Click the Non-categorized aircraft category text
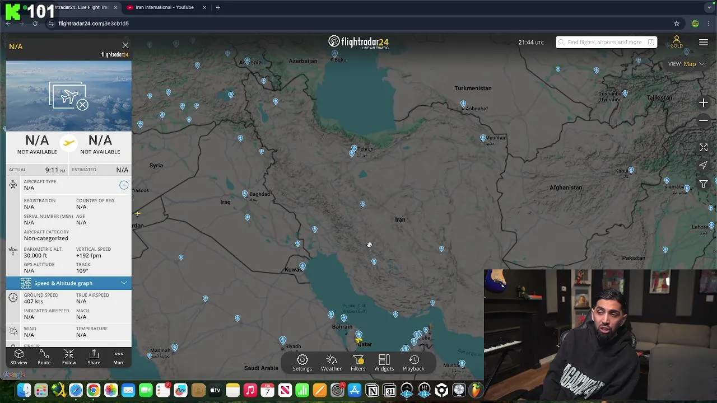 (x=46, y=238)
